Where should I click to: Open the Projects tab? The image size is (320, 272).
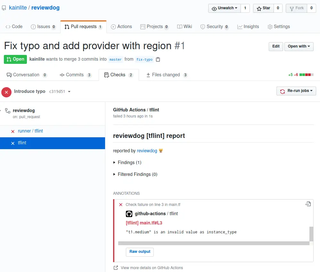[154, 26]
